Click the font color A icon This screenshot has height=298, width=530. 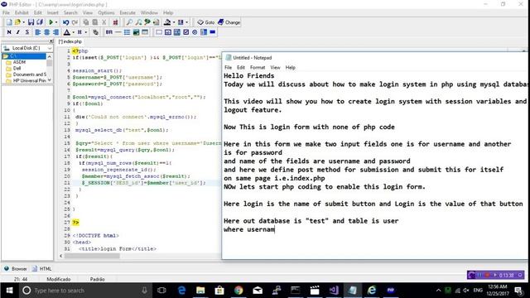pos(66,32)
